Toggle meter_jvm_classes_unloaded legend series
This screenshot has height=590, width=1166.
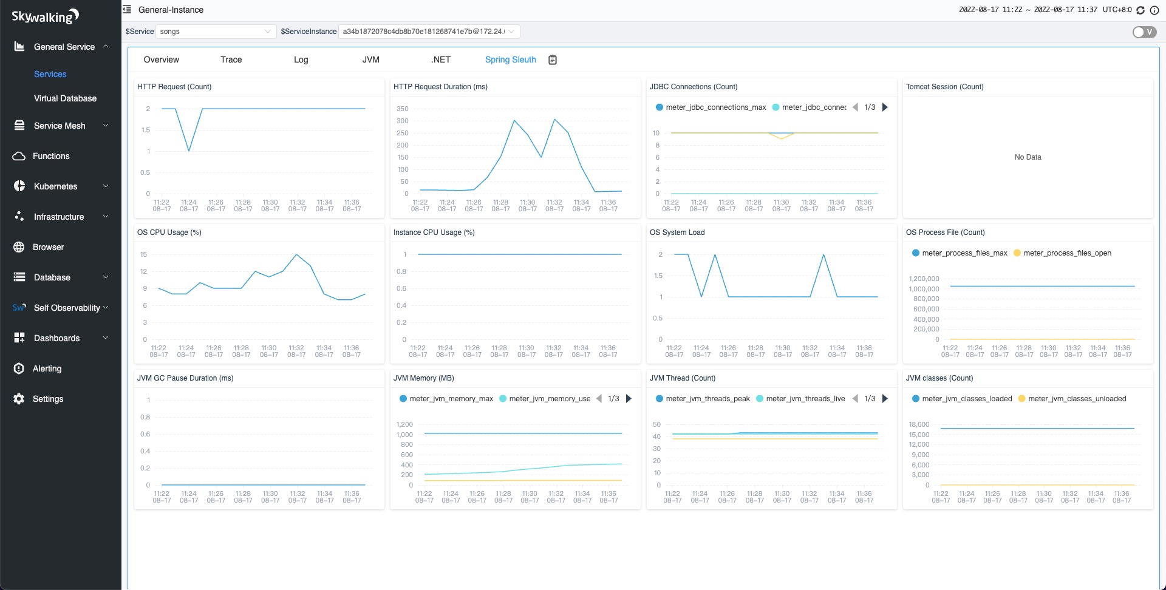pos(1072,399)
